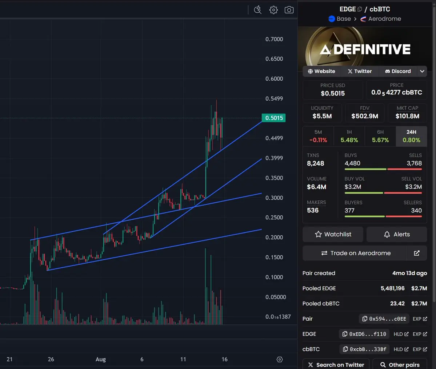Open chart settings gear icon
This screenshot has width=436, height=369.
(x=273, y=10)
